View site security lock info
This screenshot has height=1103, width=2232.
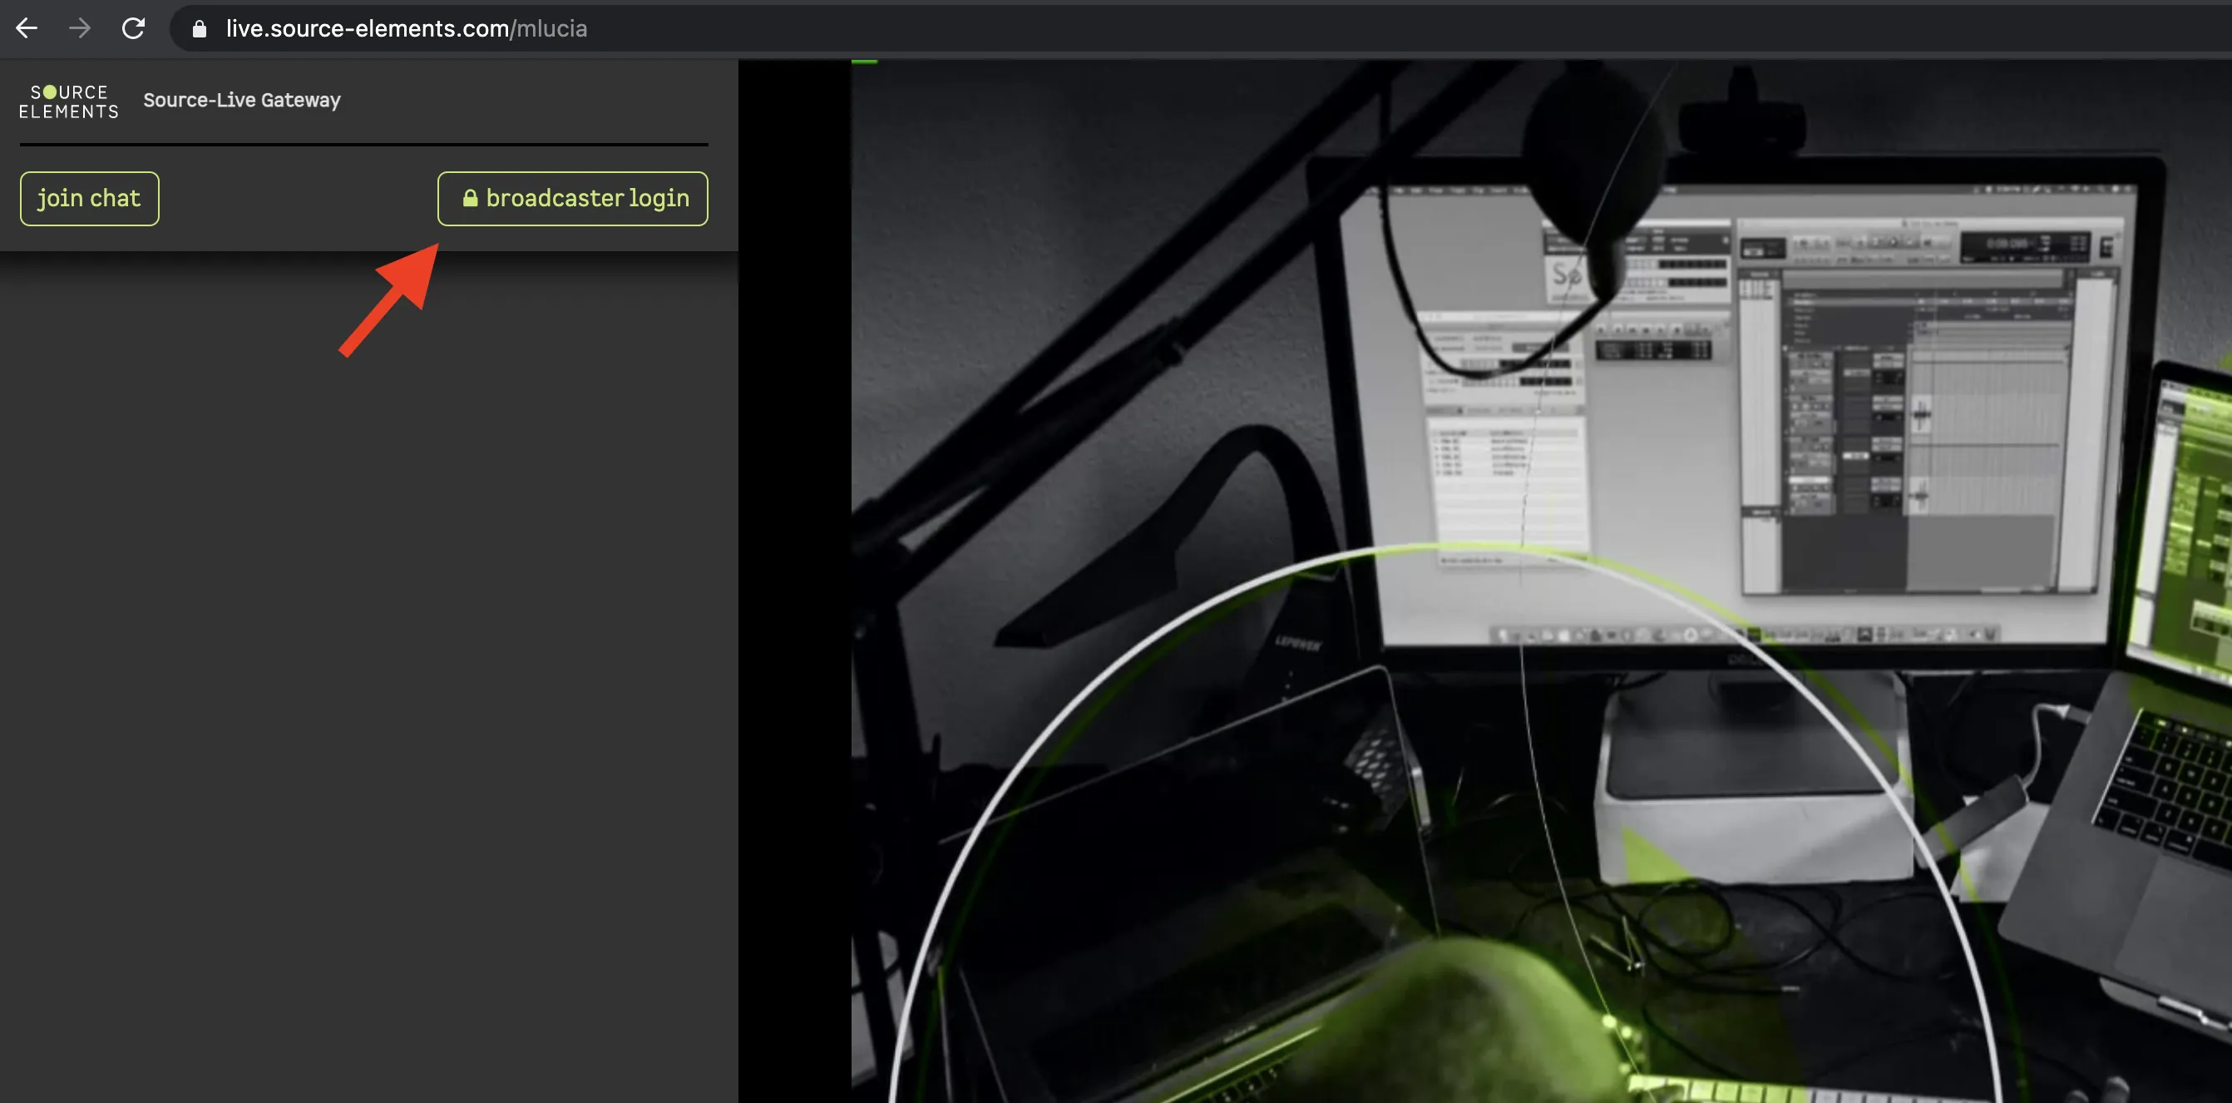tap(200, 28)
